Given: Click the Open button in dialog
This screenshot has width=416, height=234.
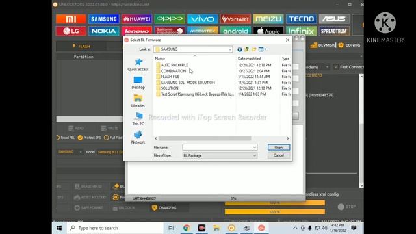Looking at the screenshot, I should pos(279,148).
